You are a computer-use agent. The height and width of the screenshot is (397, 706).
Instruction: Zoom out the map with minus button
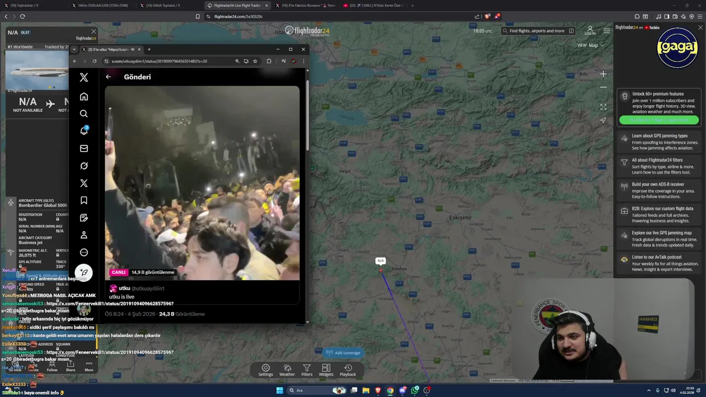[603, 87]
